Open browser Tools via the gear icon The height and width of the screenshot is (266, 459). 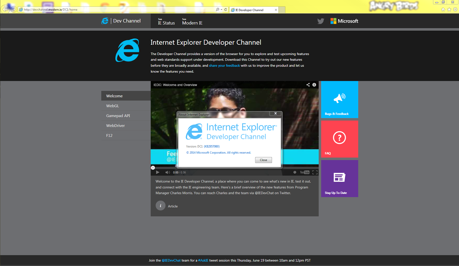coord(455,9)
